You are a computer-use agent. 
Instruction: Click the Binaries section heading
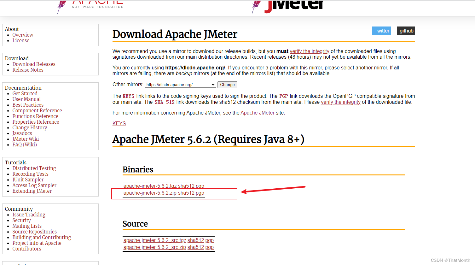(x=138, y=169)
